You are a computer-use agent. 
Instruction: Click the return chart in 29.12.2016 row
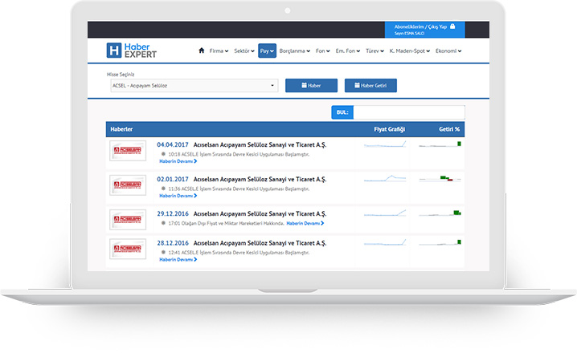pos(440,213)
